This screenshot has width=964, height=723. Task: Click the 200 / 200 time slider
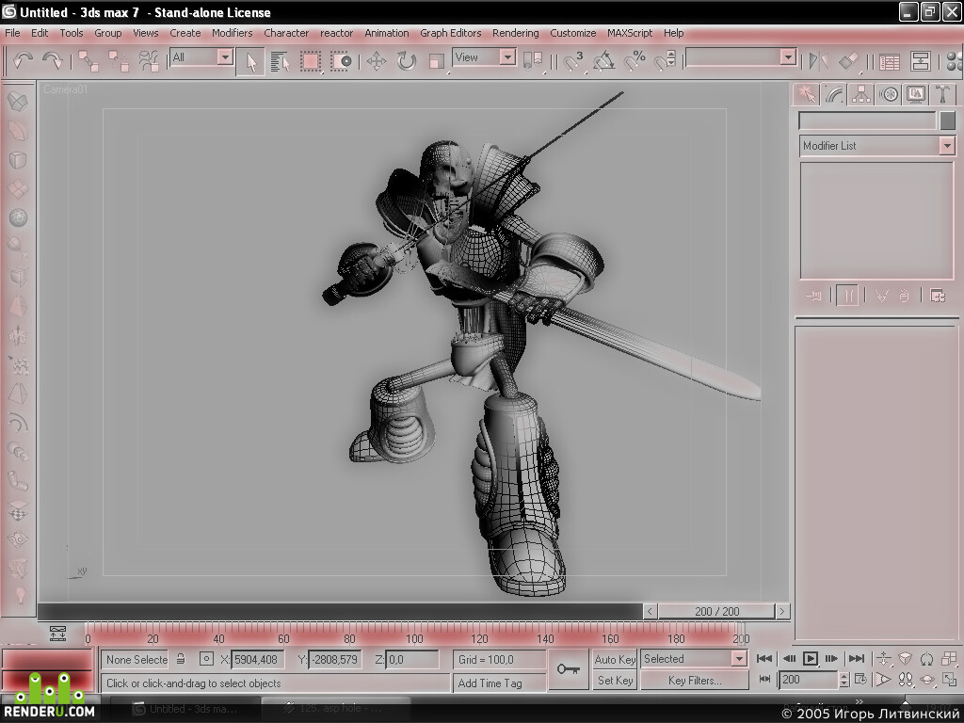point(716,611)
